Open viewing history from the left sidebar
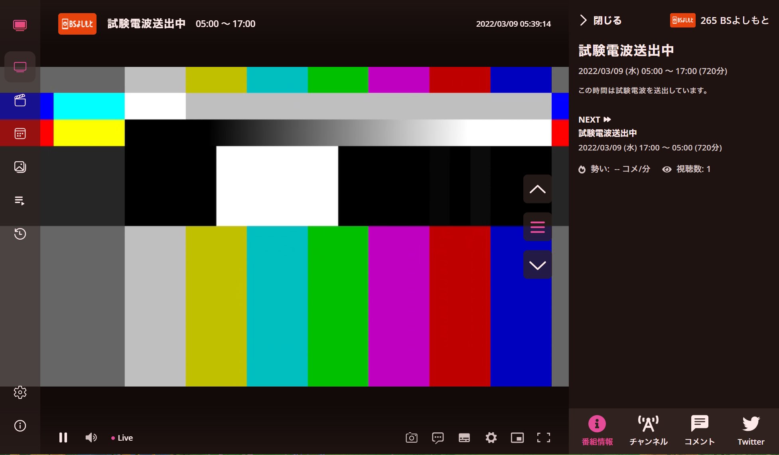 20,234
